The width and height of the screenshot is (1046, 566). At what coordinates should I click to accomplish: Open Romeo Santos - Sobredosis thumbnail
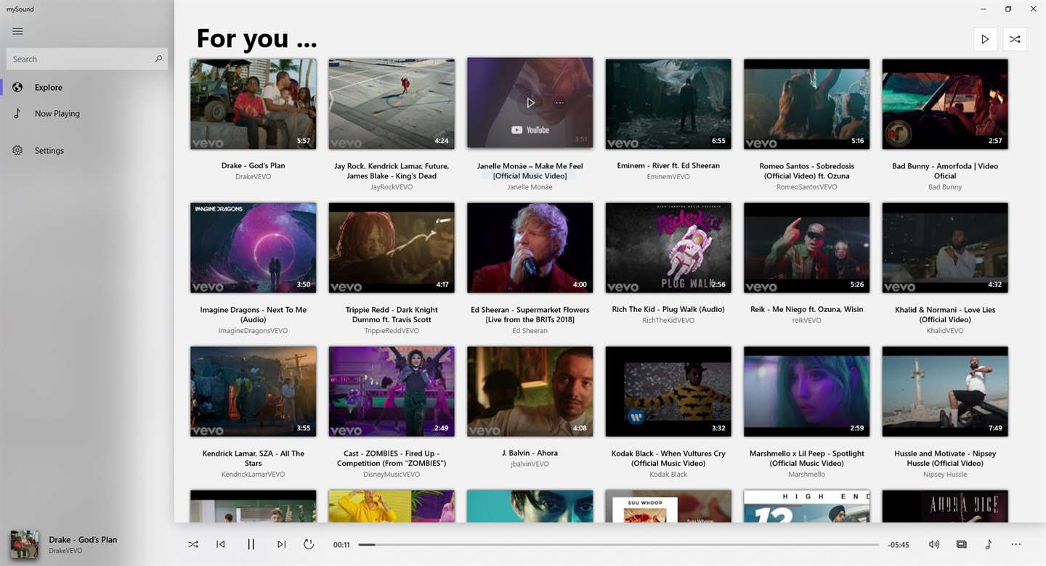point(806,104)
